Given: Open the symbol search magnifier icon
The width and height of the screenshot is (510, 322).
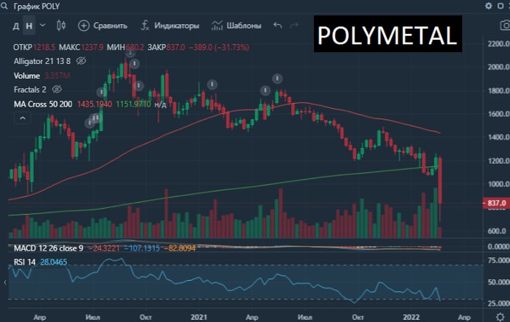Looking at the screenshot, I should click(4, 6).
